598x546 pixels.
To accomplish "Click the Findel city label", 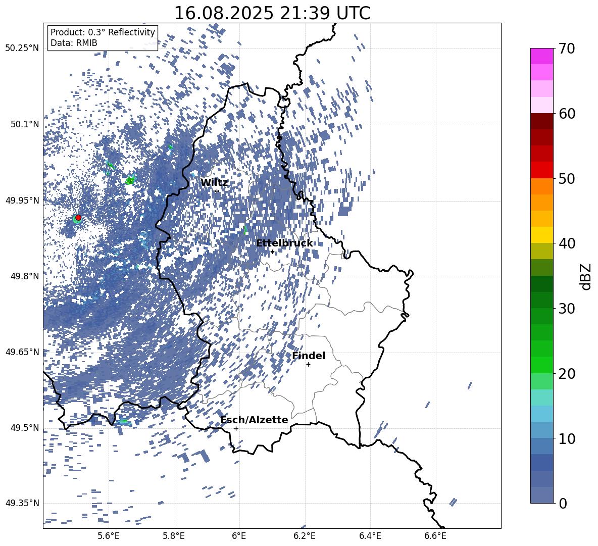I will 309,356.
